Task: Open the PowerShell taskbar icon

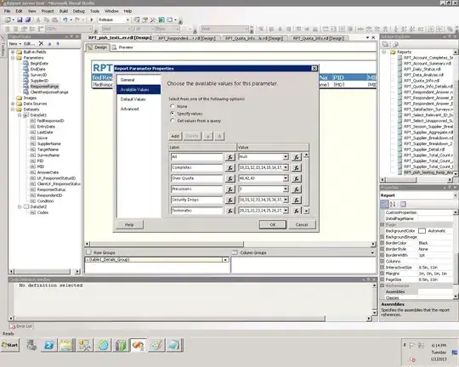Action: 49,346
